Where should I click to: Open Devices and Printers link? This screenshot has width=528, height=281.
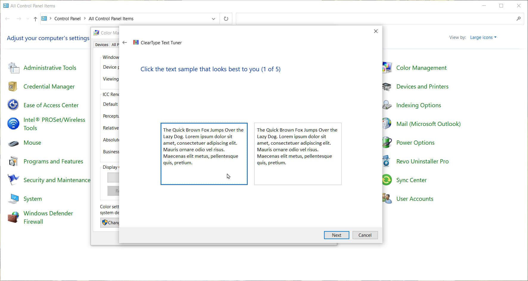(422, 87)
